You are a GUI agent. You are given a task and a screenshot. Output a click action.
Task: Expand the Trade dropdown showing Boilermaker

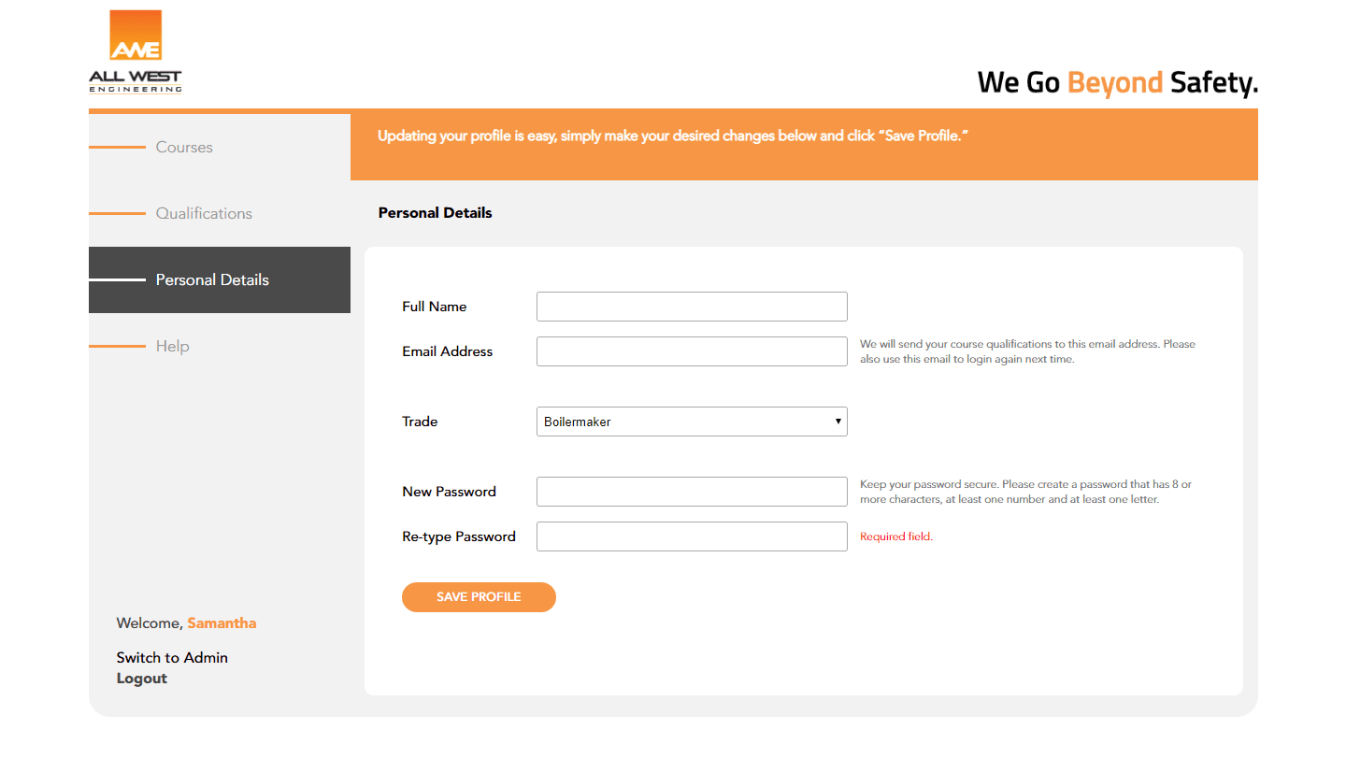coord(692,422)
